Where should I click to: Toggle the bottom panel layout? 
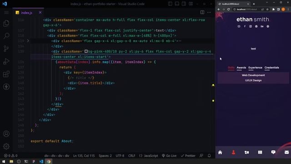coord(177,4)
